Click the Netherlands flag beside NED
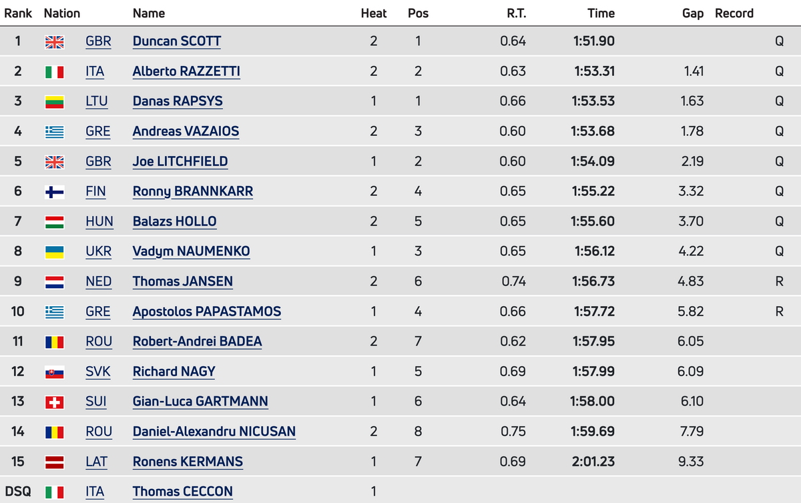 (x=55, y=282)
